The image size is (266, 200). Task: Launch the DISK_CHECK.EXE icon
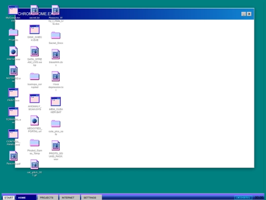(x=34, y=30)
